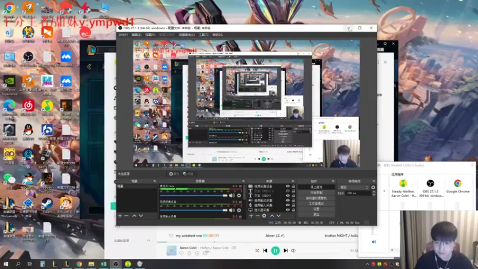Move the selected source up
The height and width of the screenshot is (269, 478).
[272, 216]
